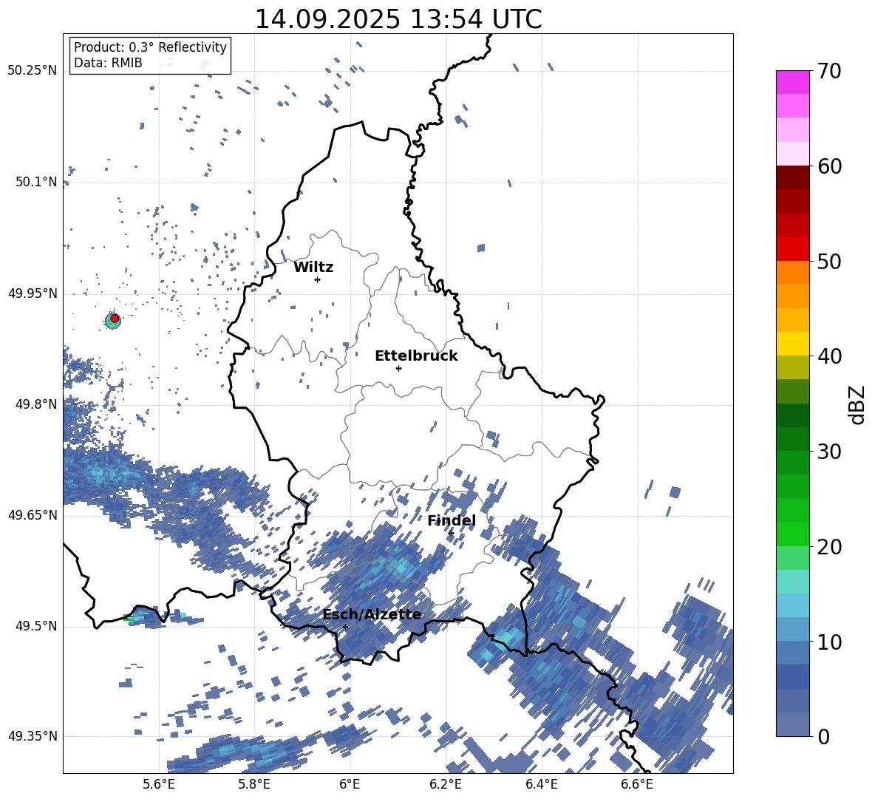
Task: Click the Findel station label
Action: tap(452, 520)
